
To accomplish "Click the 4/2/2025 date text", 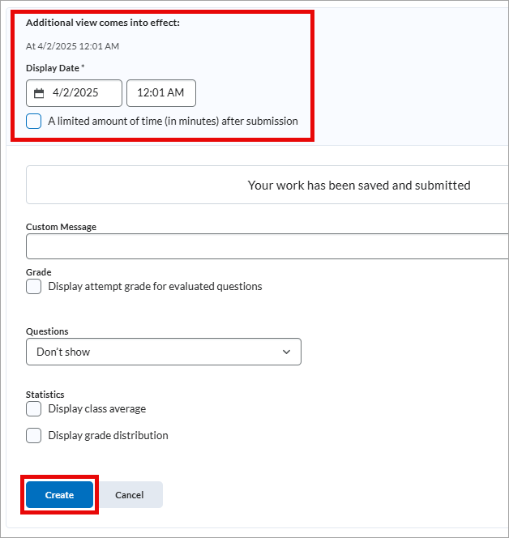I will [75, 93].
